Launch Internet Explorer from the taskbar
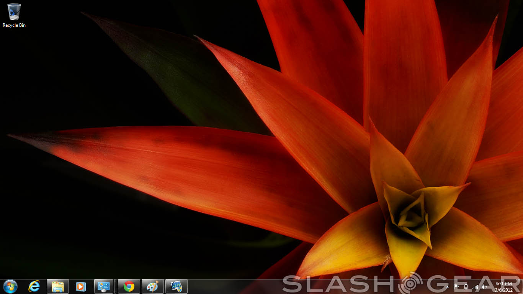523x294 pixels. [x=34, y=286]
